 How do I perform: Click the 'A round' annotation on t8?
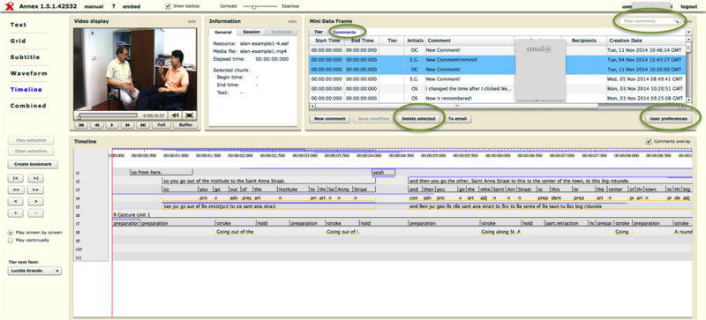(682, 232)
